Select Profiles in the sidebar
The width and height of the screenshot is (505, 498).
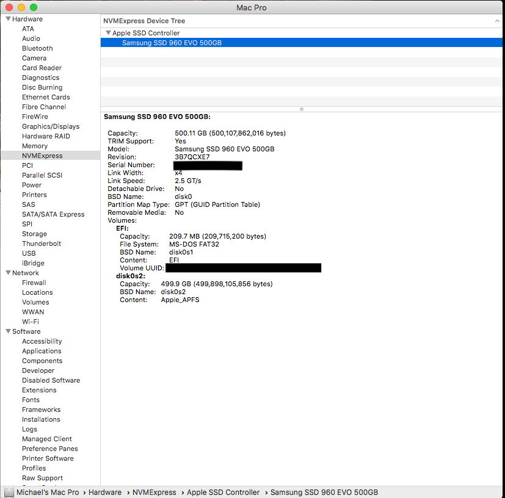(34, 468)
